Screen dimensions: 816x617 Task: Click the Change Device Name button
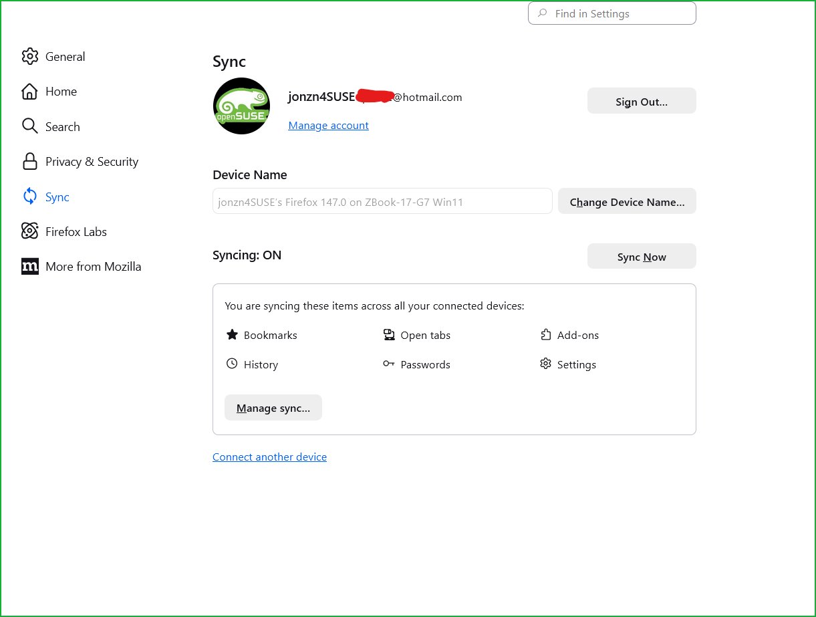(x=627, y=201)
